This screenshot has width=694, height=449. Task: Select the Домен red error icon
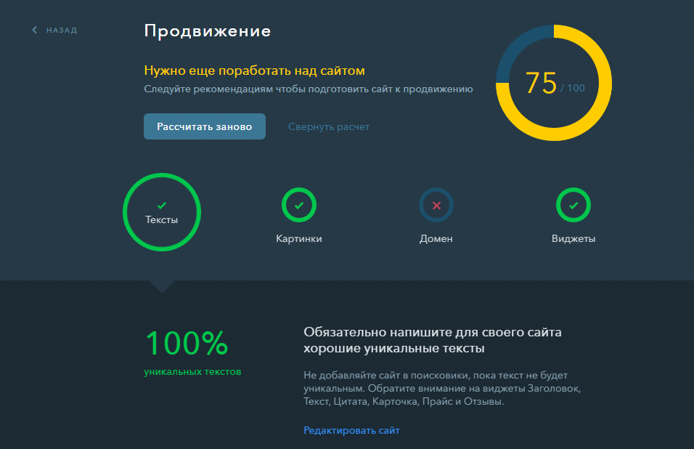click(x=436, y=205)
